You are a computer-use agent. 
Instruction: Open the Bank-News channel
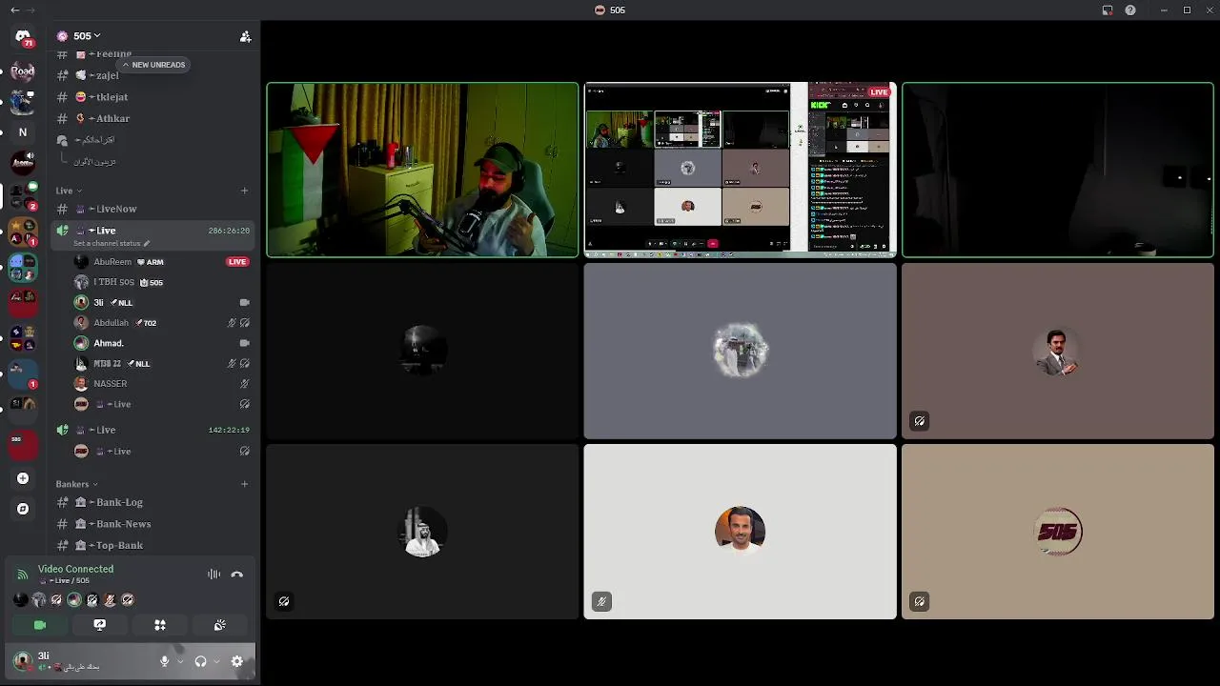pyautogui.click(x=152, y=524)
